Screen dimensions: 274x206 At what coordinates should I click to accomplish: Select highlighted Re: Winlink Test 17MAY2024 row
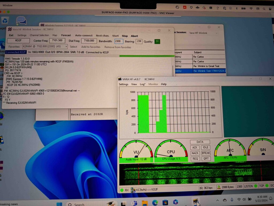click(200, 71)
